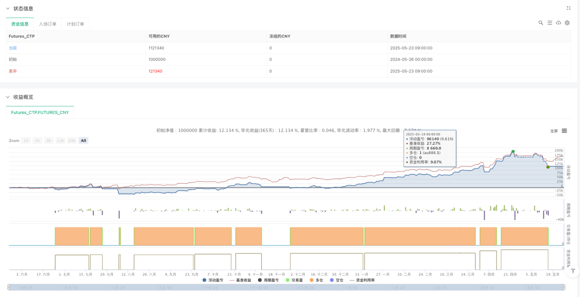Viewport: 580px width, 297px height.
Task: Collapse the 状态信息 section
Action: tap(8, 8)
